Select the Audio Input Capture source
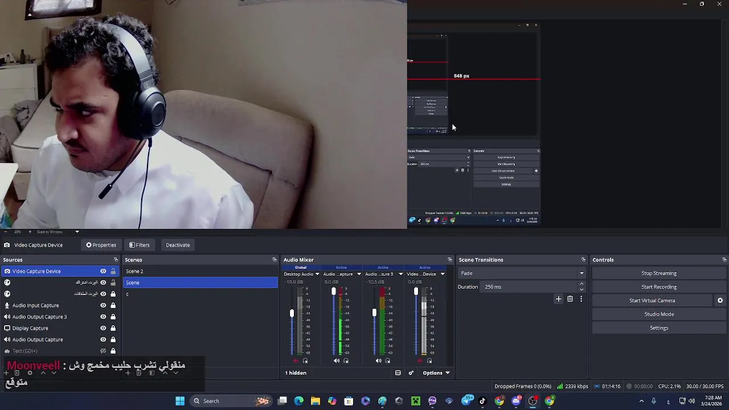Viewport: 729px width, 410px height. [x=60, y=305]
